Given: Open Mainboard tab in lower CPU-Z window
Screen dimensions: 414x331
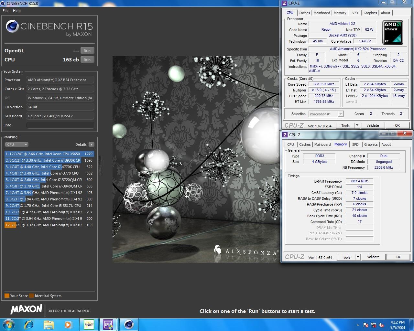Looking at the screenshot, I should coord(322,144).
